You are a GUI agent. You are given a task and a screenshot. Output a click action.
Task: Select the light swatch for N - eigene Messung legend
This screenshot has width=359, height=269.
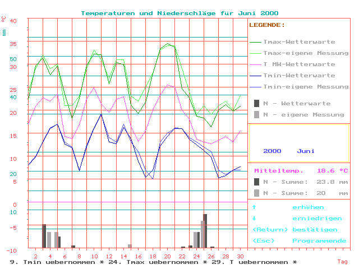256,114
